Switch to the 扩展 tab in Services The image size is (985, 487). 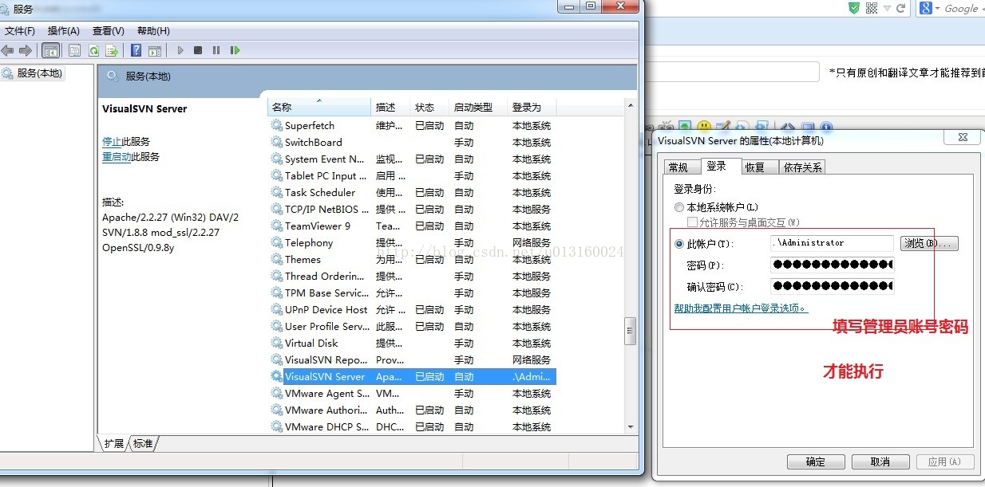pyautogui.click(x=114, y=444)
